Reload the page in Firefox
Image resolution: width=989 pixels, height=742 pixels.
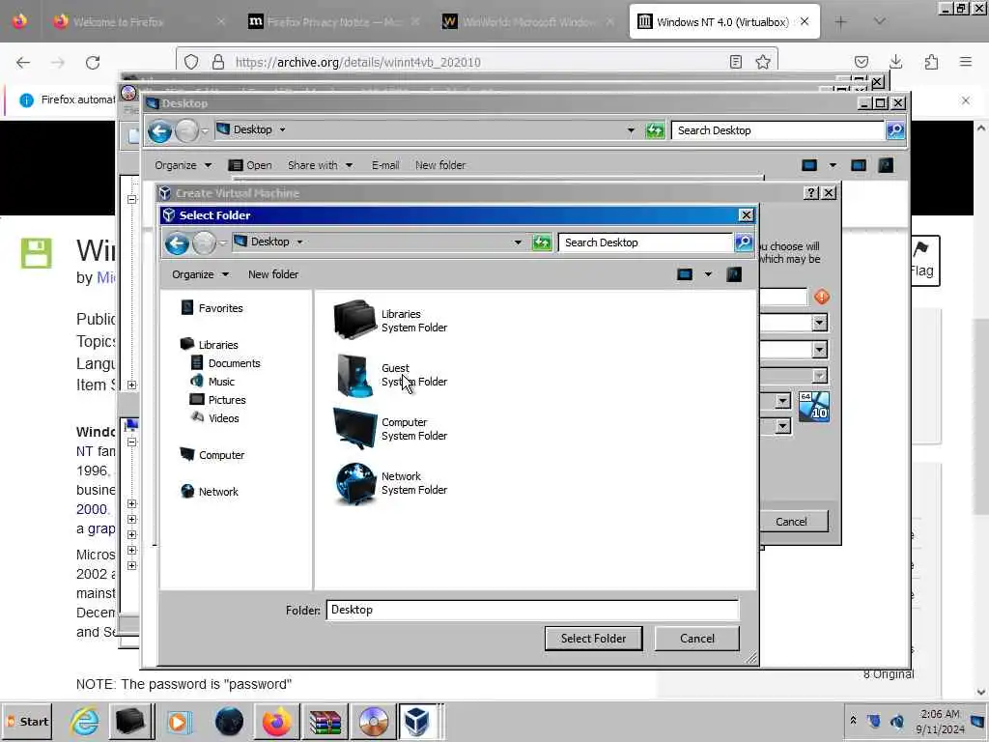click(x=93, y=63)
